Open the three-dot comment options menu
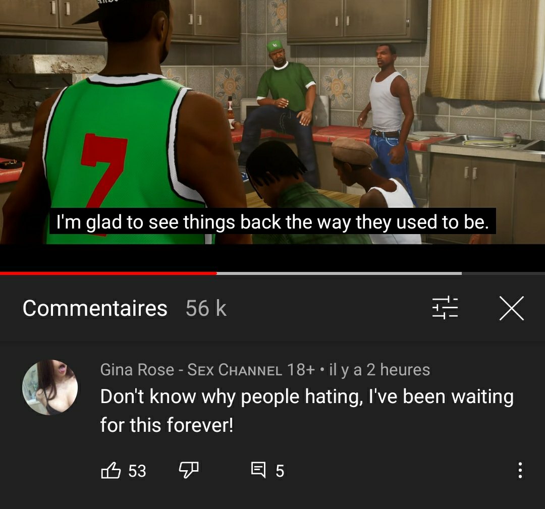Viewport: 545px width, 509px height. 520,470
